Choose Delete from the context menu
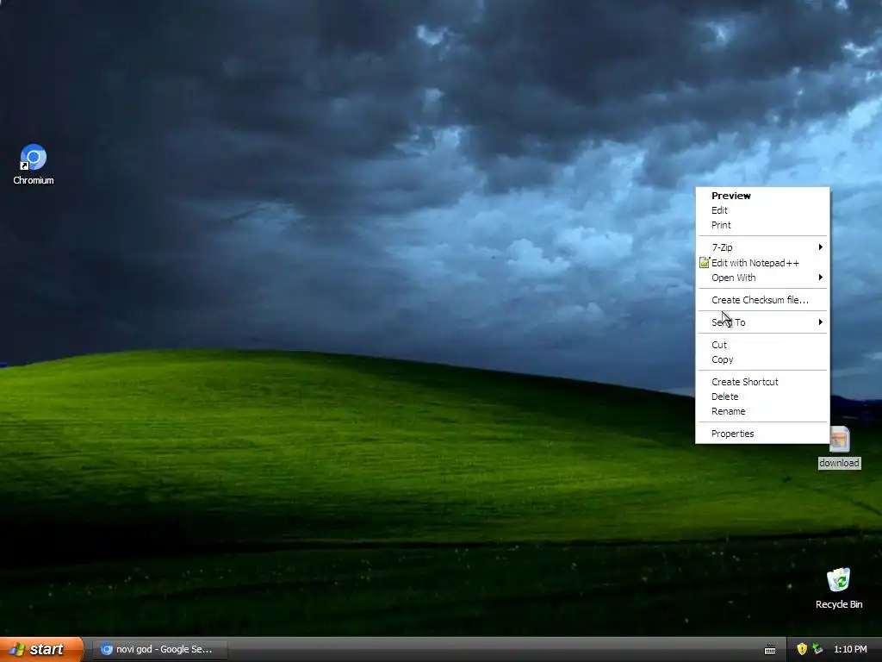 (x=762, y=397)
